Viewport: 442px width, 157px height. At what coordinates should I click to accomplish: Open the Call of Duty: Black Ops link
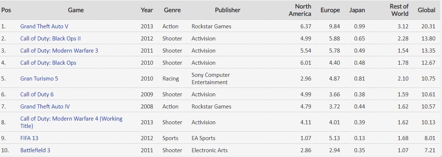(x=48, y=63)
